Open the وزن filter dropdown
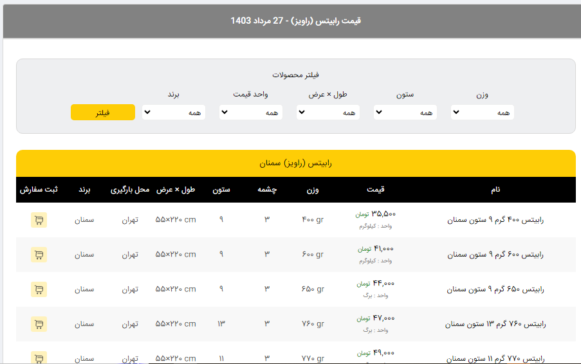 pos(482,113)
